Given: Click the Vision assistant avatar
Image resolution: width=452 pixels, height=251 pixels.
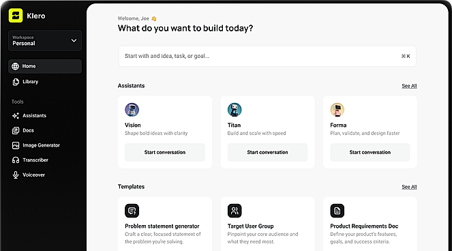Looking at the screenshot, I should 132,110.
